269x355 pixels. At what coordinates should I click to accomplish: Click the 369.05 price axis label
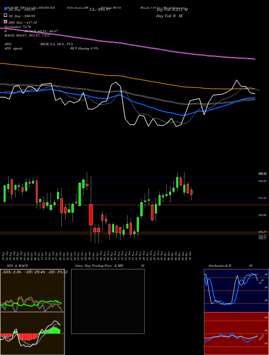(x=262, y=215)
